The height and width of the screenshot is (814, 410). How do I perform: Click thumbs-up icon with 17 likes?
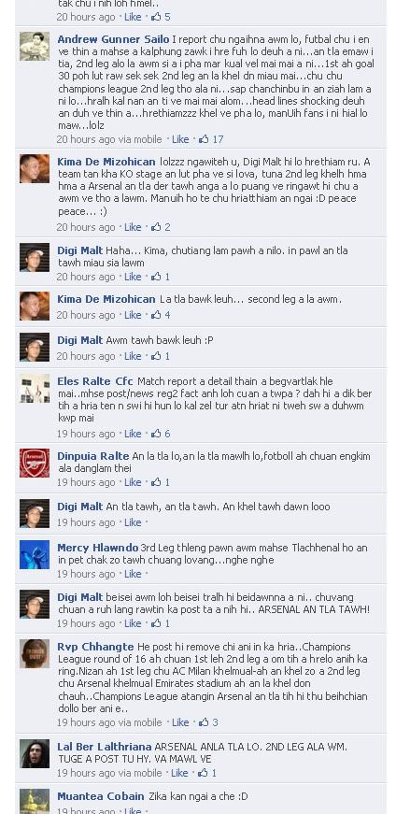click(204, 139)
